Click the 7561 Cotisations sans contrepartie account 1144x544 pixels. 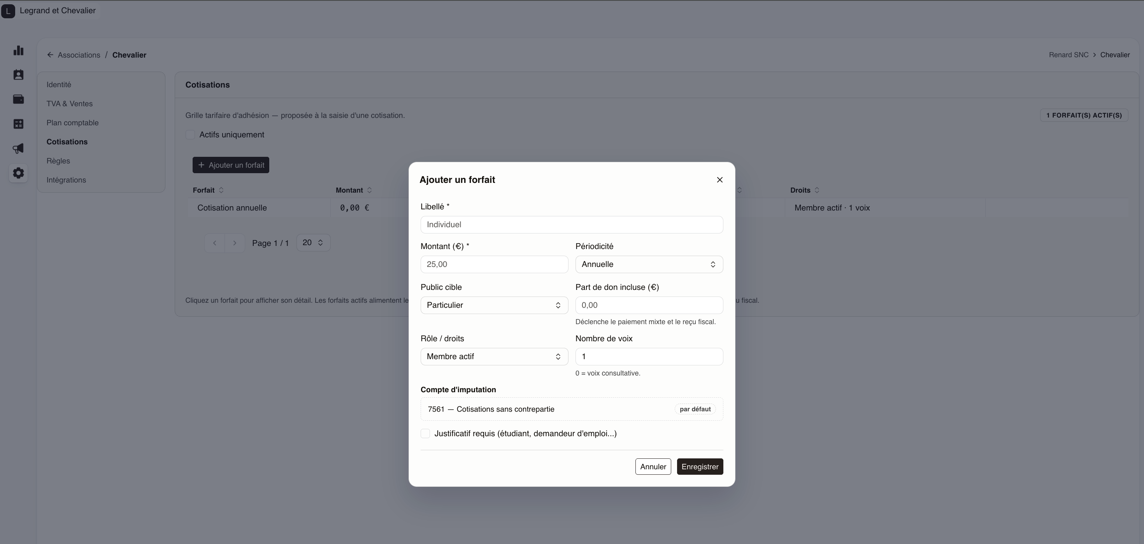[572, 409]
